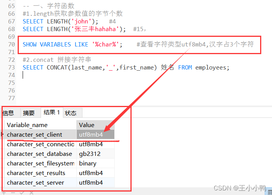
Task: Click the SELECT LENGTH('john') line
Action: coord(60,21)
